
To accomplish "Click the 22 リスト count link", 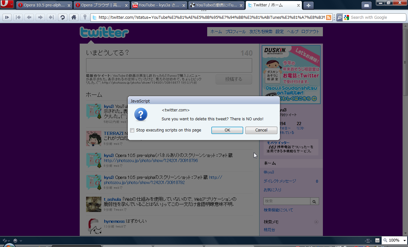I will [x=300, y=126].
